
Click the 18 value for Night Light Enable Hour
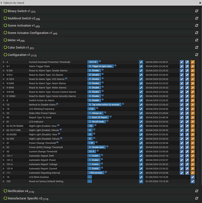pos(90,126)
